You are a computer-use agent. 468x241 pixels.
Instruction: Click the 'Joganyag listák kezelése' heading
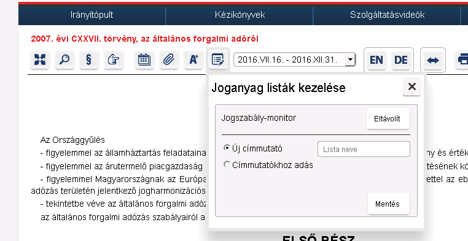pos(278,88)
